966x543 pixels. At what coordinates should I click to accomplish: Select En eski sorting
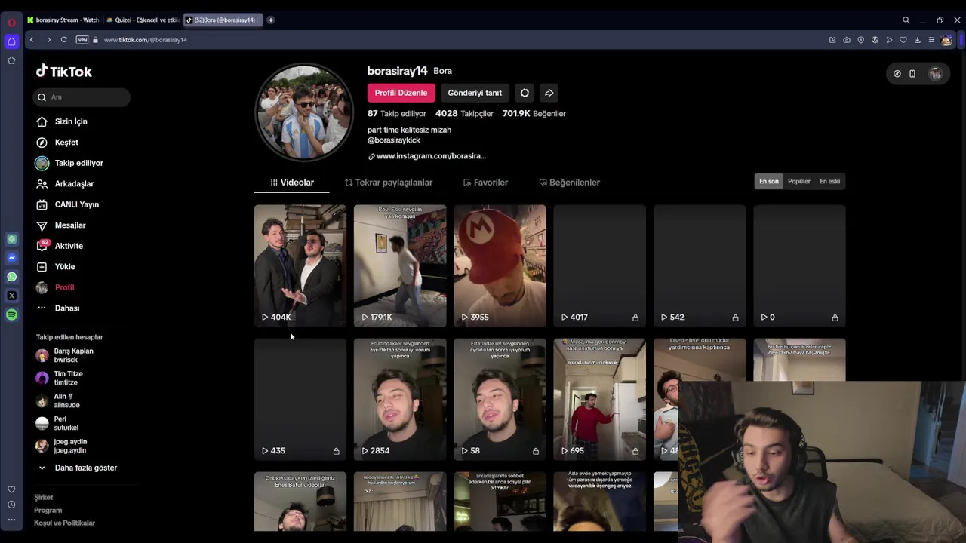pos(829,181)
